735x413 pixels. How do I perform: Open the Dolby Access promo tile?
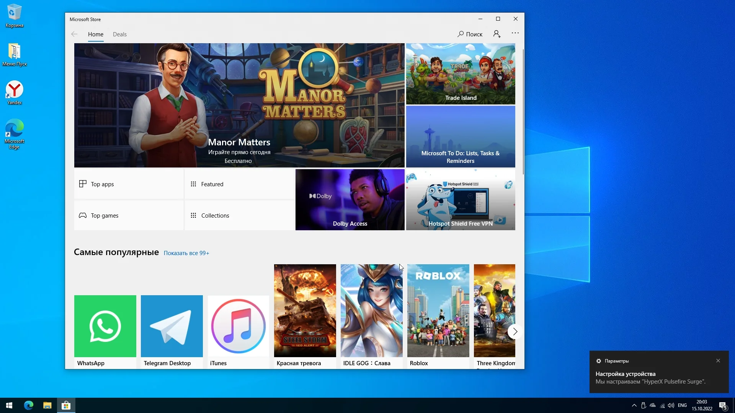click(x=350, y=200)
